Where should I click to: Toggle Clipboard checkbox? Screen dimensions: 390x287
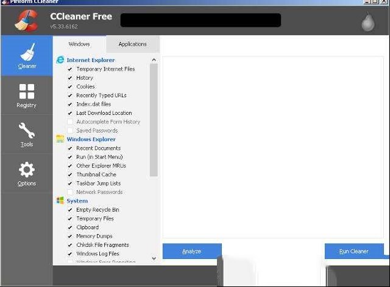point(70,227)
